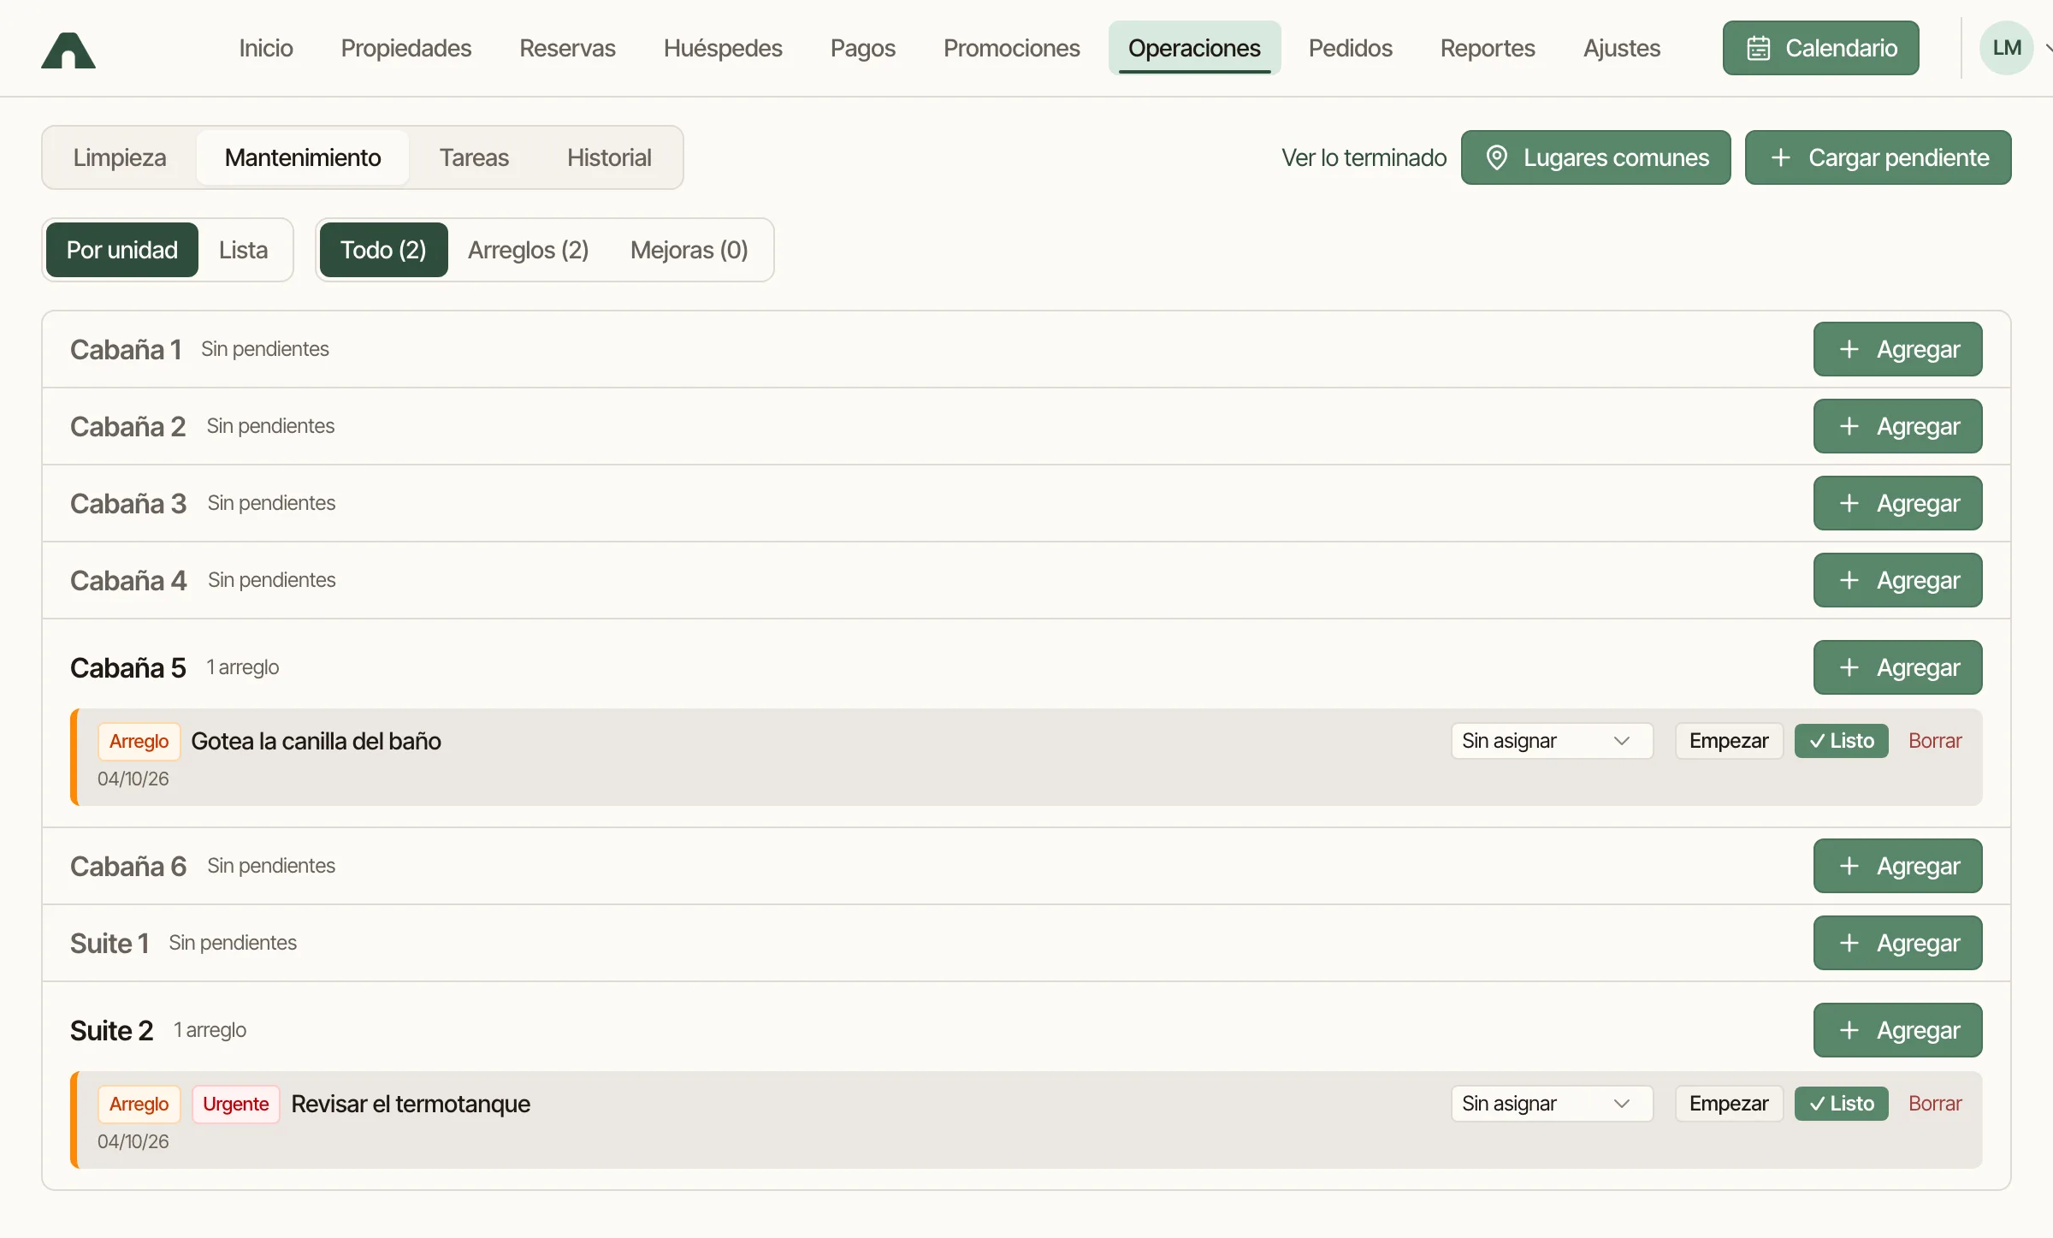
Task: Select the Todo (2) filter
Action: pyautogui.click(x=383, y=250)
